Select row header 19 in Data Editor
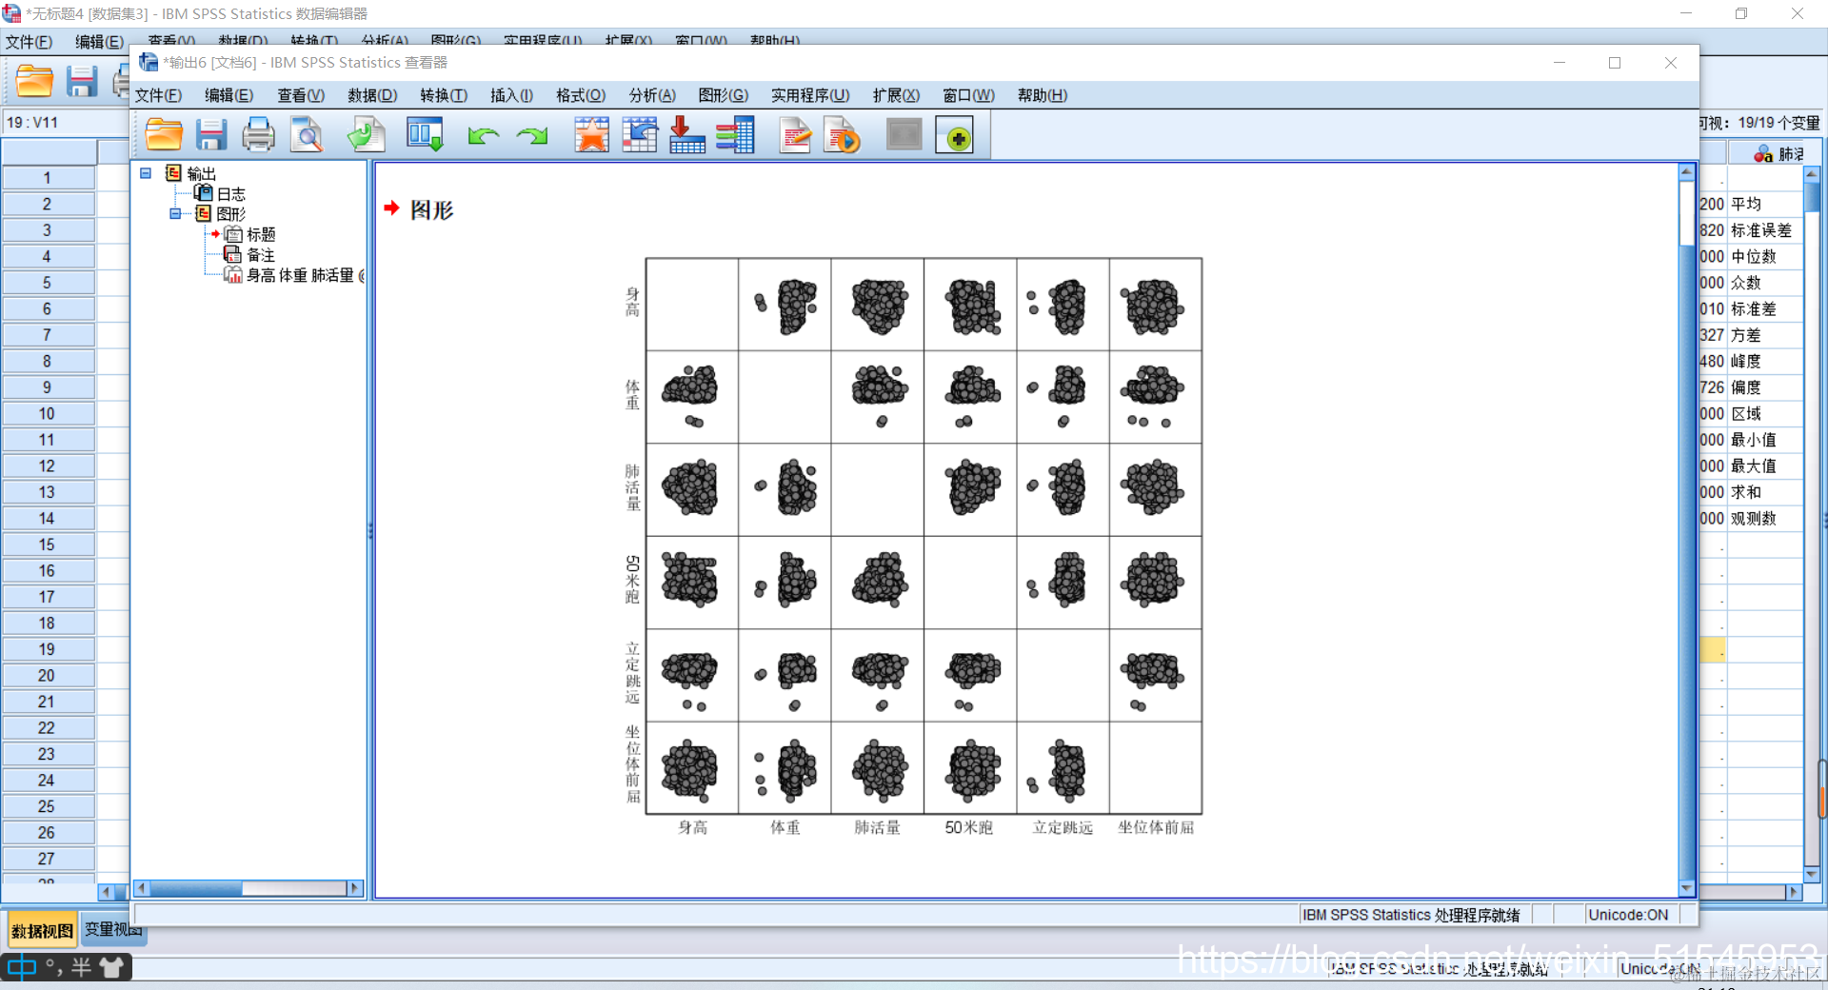The width and height of the screenshot is (1828, 990). tap(48, 649)
